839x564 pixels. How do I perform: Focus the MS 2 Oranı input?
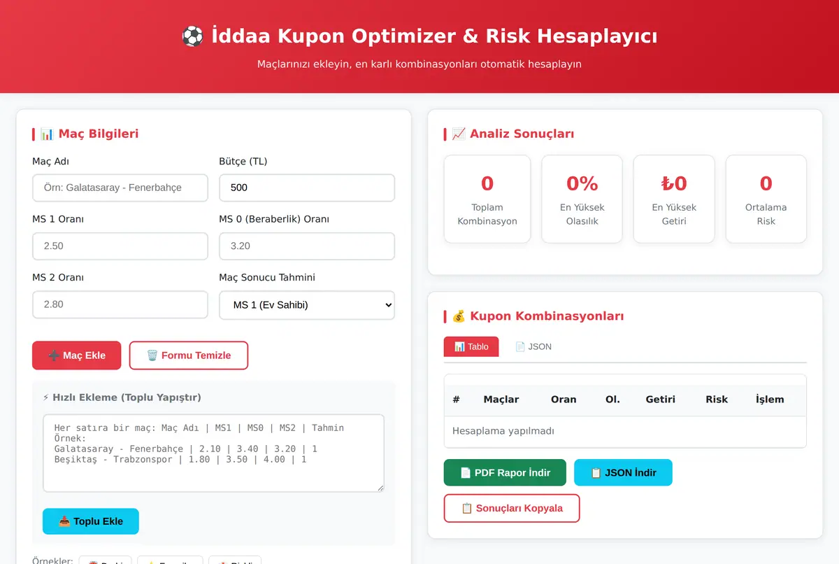pyautogui.click(x=120, y=304)
